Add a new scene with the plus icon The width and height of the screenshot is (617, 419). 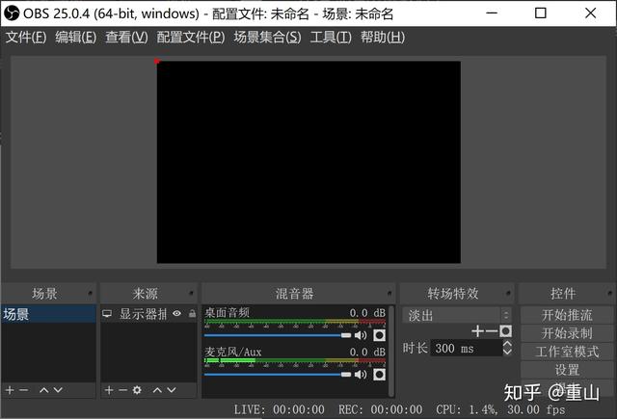tap(10, 390)
